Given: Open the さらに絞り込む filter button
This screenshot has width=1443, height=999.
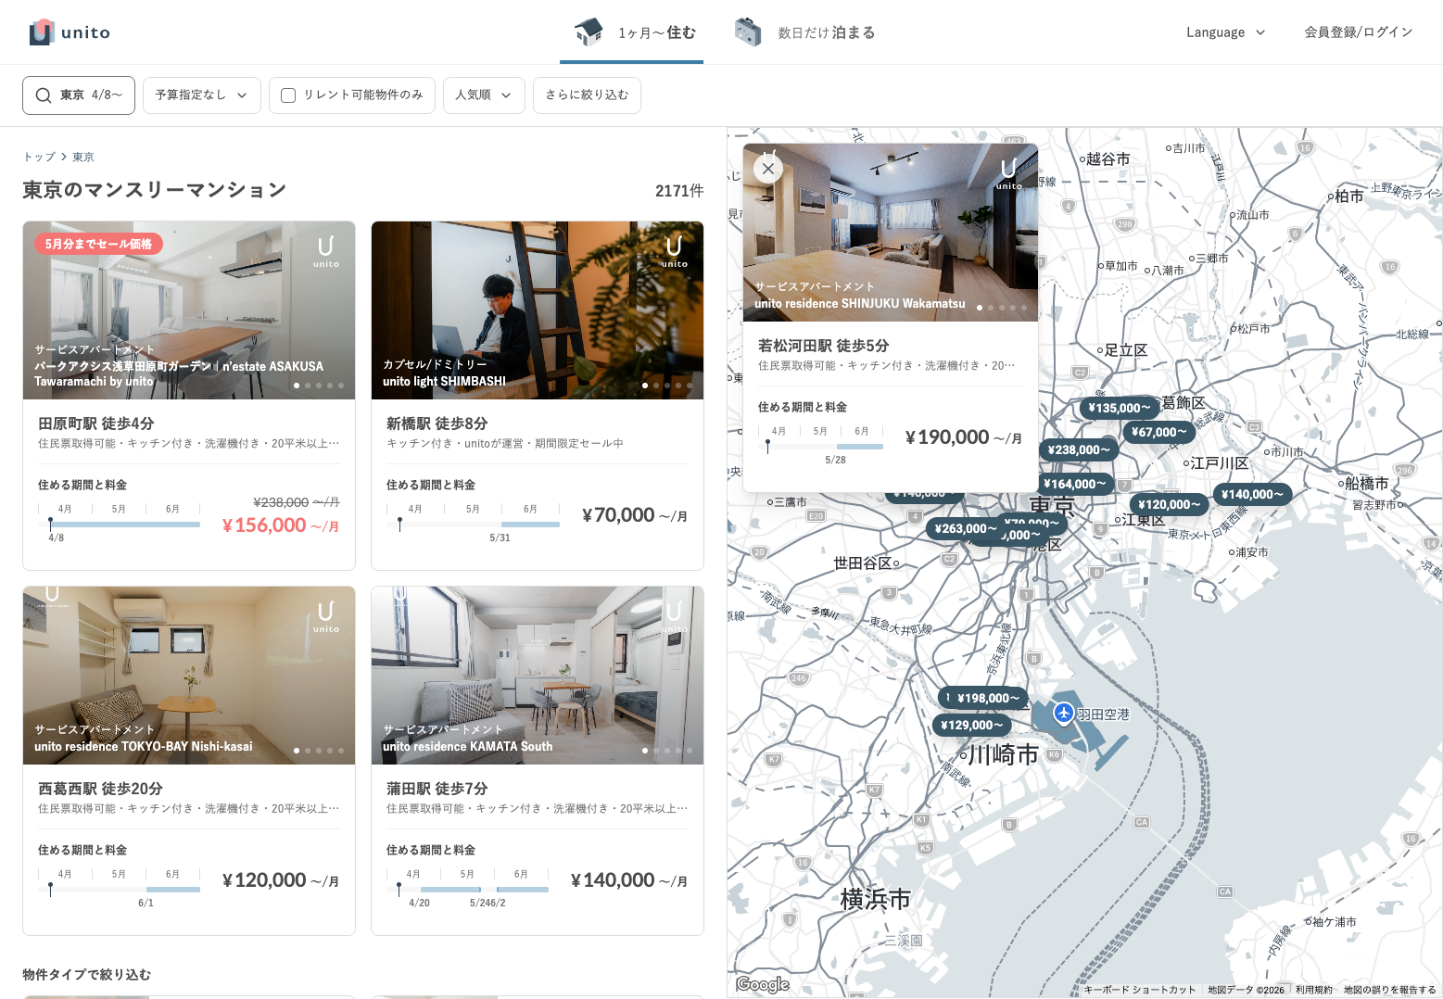Looking at the screenshot, I should click(x=587, y=95).
